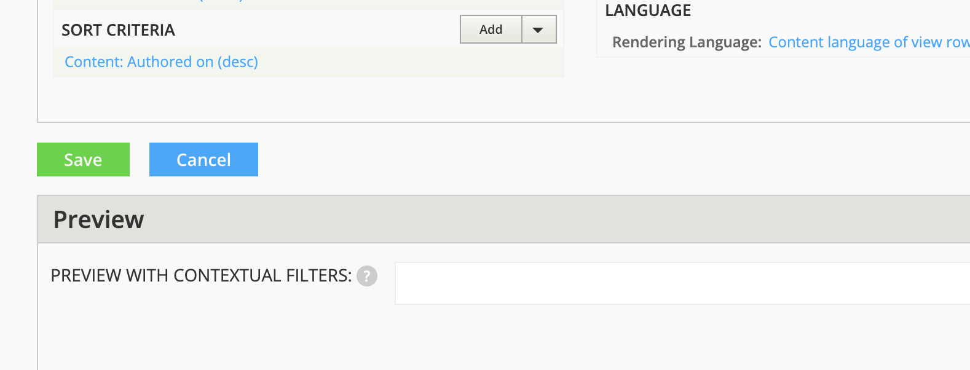Edit the Authored on descending sort criterion
970x370 pixels.
[160, 61]
